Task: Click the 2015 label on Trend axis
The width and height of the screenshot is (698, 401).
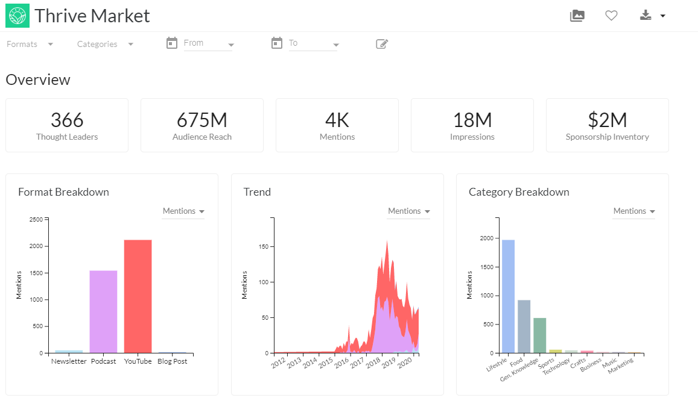Action: point(325,362)
